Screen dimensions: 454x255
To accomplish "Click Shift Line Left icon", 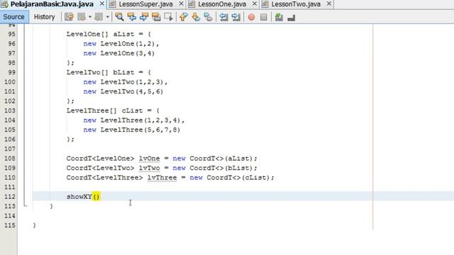I will [x=223, y=17].
